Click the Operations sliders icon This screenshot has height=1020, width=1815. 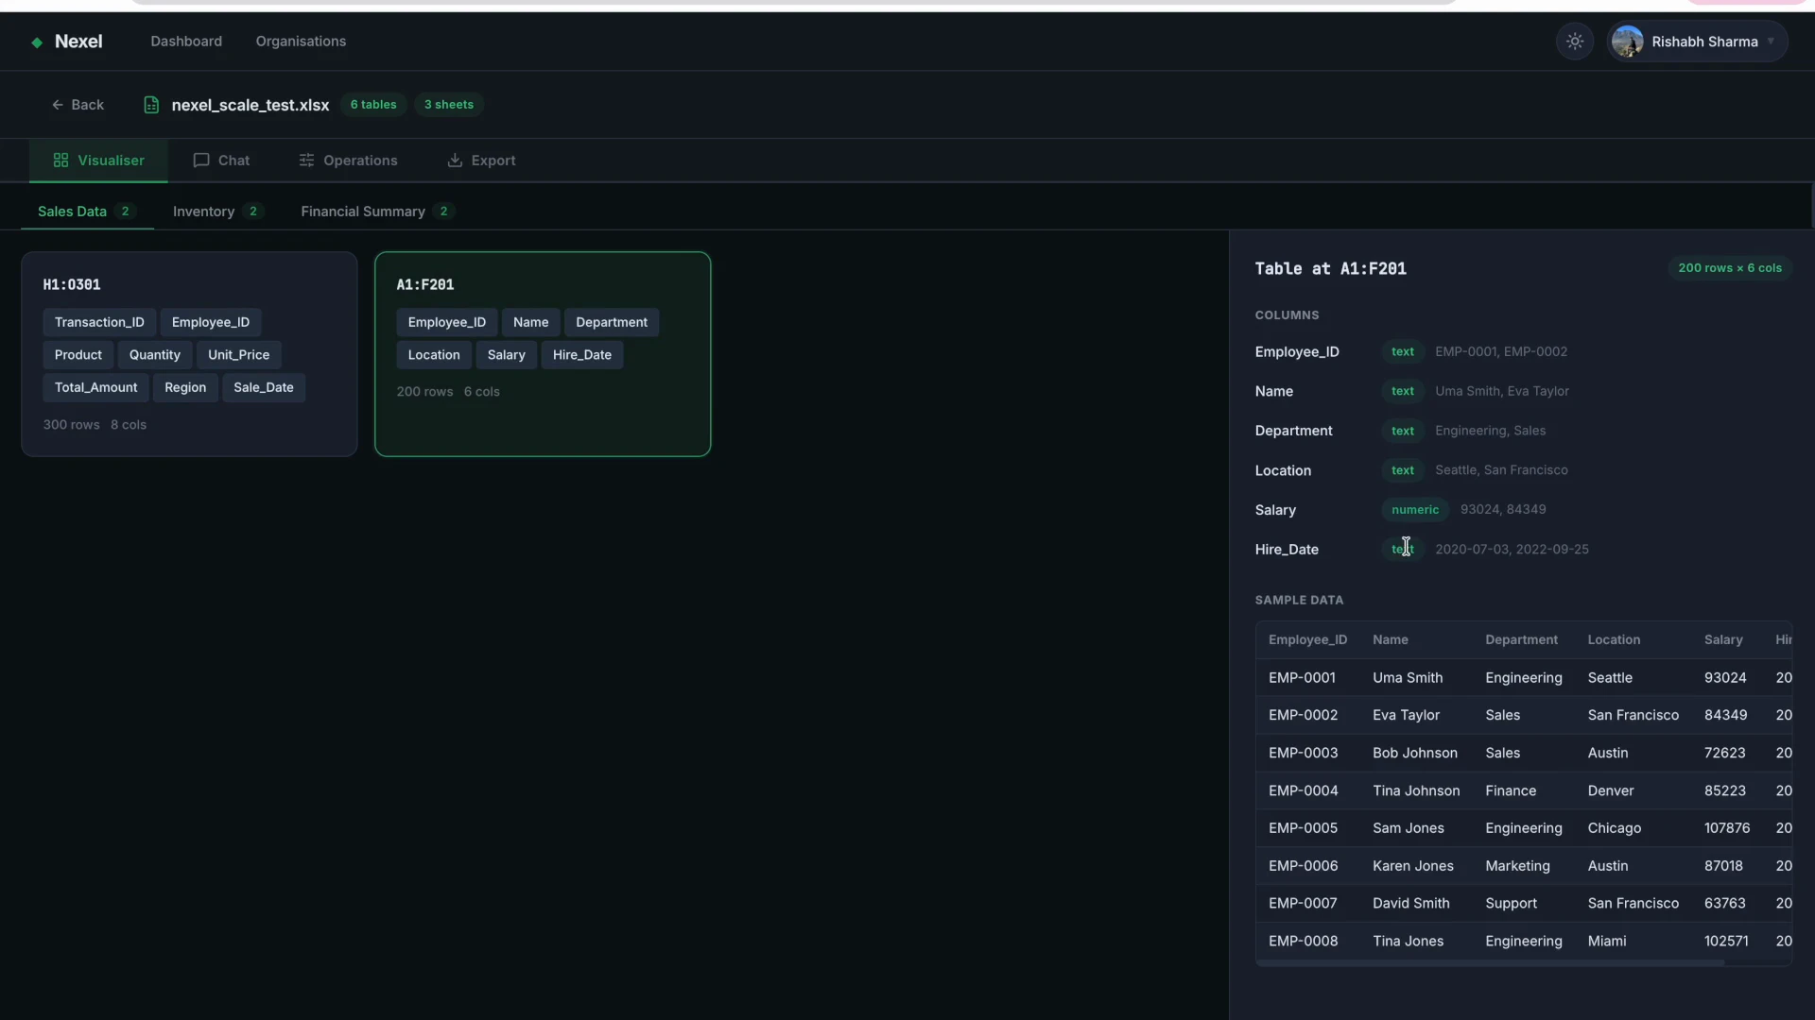pos(306,160)
